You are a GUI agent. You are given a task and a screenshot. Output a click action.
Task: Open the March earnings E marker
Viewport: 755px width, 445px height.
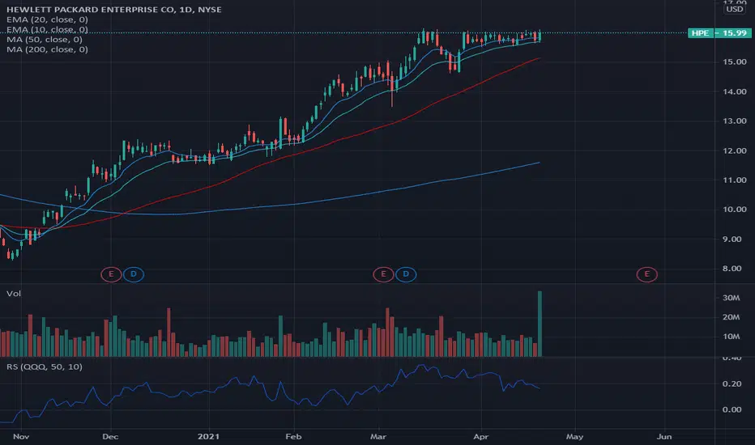pos(383,274)
